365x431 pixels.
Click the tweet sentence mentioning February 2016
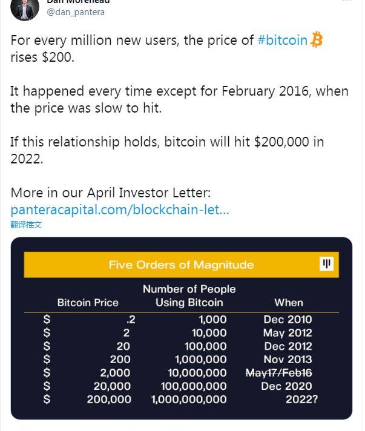pos(179,100)
